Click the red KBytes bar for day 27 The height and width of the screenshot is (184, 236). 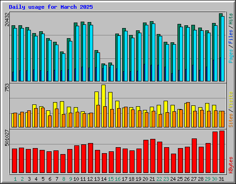(194, 156)
